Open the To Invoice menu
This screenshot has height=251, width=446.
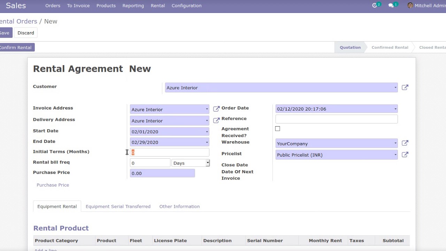[x=78, y=6]
